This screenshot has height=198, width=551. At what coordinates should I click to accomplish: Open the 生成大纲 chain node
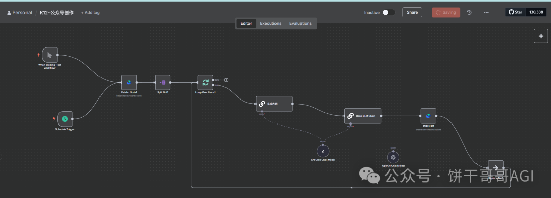click(x=274, y=104)
